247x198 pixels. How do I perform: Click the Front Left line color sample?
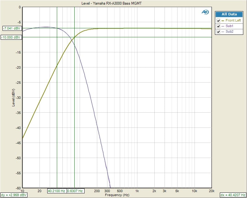tap(223, 21)
